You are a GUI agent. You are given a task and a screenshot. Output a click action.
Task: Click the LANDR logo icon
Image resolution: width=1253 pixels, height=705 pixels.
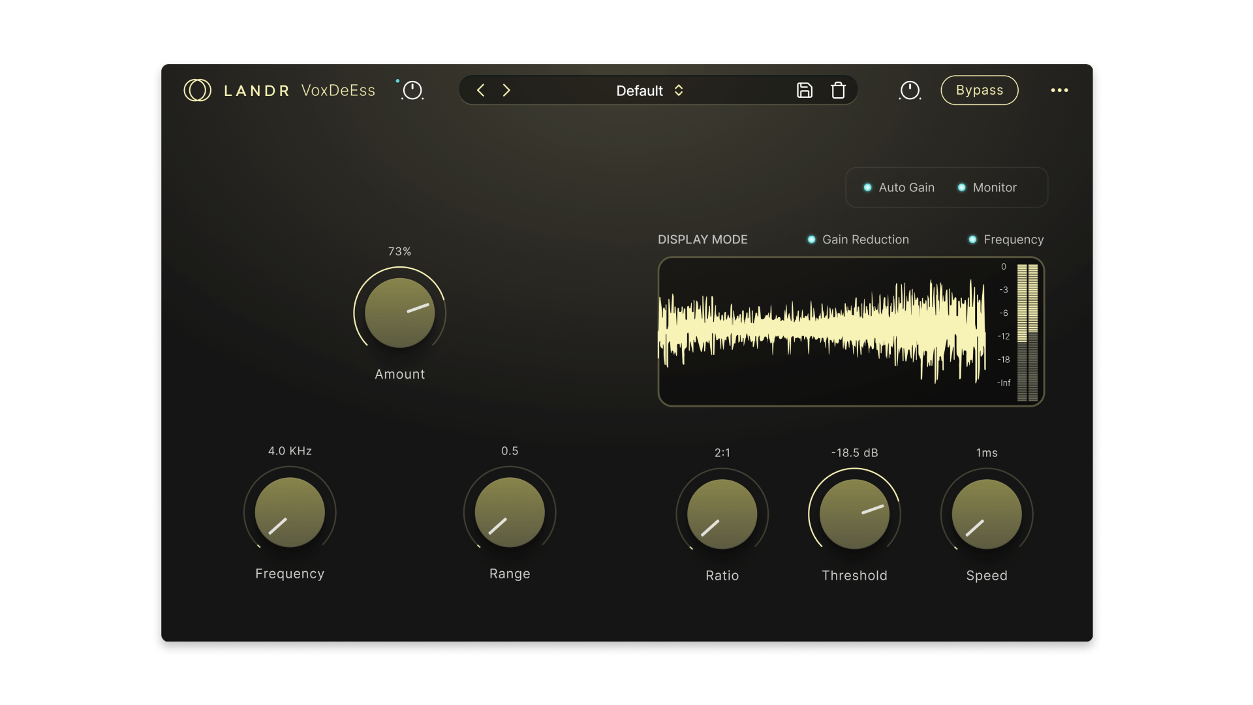[197, 90]
